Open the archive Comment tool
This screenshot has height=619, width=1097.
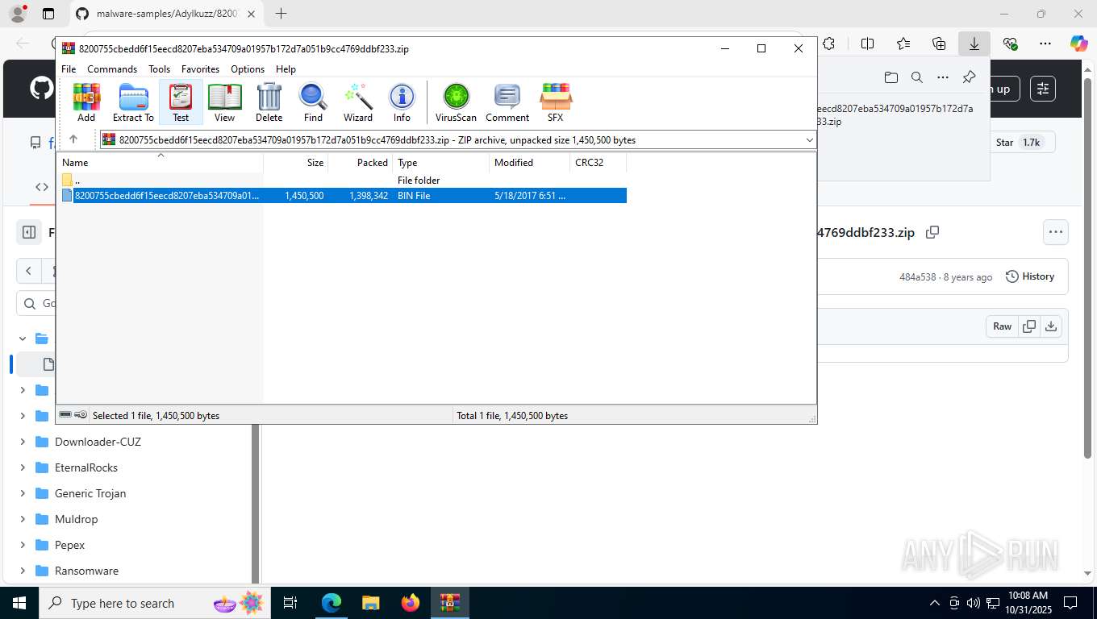(x=507, y=102)
